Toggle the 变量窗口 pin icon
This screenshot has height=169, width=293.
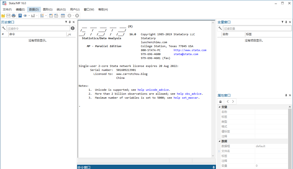(x=286, y=22)
